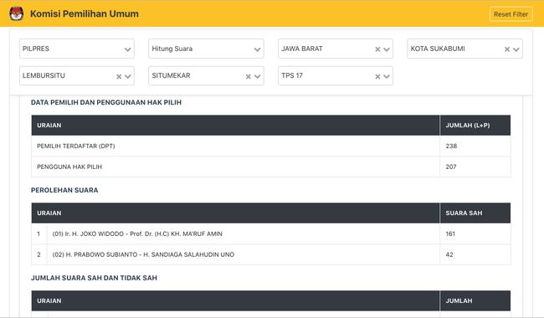Click the KPU garuda logo icon
Screen dimensions: 544x318
click(x=16, y=14)
